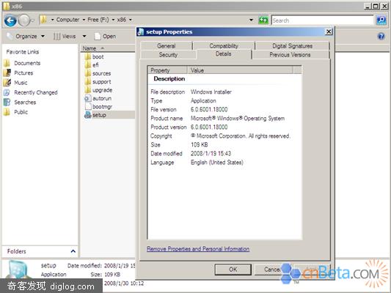Click the Type row value Application
391x293 pixels.
203,101
